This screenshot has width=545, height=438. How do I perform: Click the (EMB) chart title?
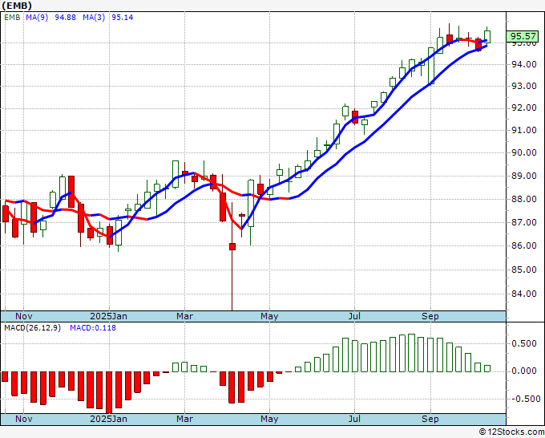17,6
